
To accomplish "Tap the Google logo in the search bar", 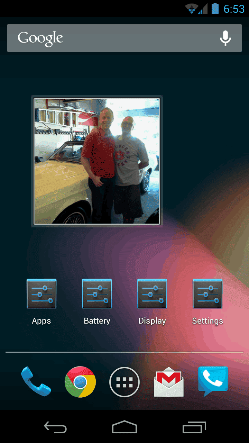I will 40,38.
